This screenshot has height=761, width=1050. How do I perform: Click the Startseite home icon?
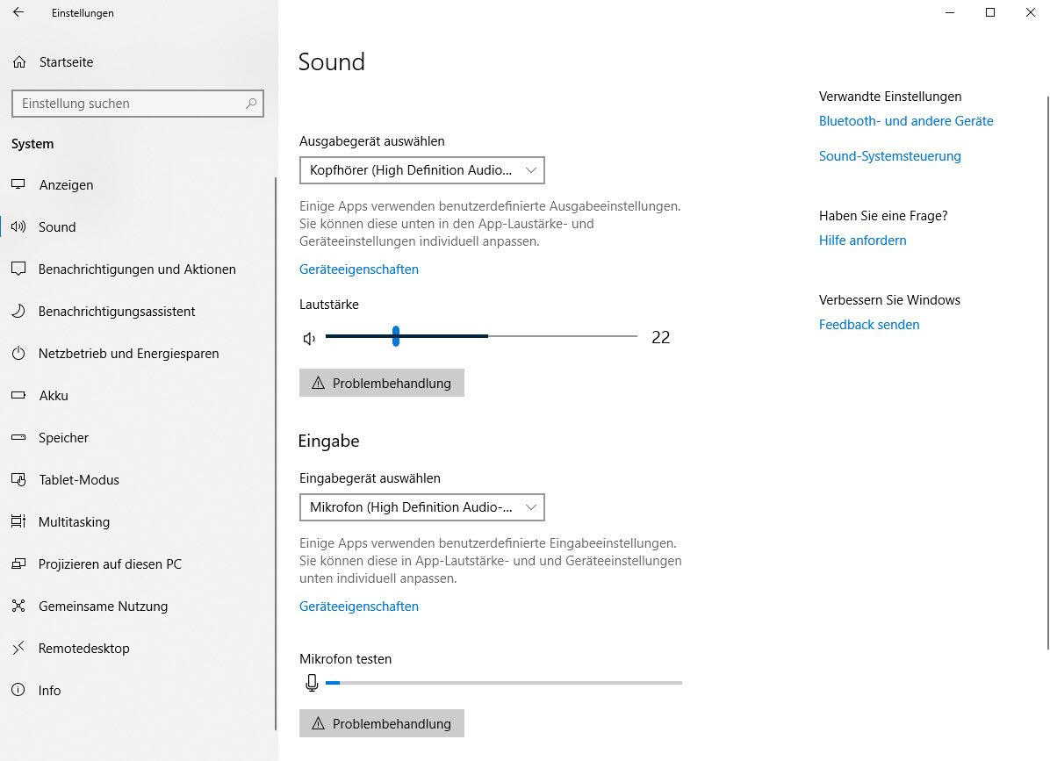19,62
